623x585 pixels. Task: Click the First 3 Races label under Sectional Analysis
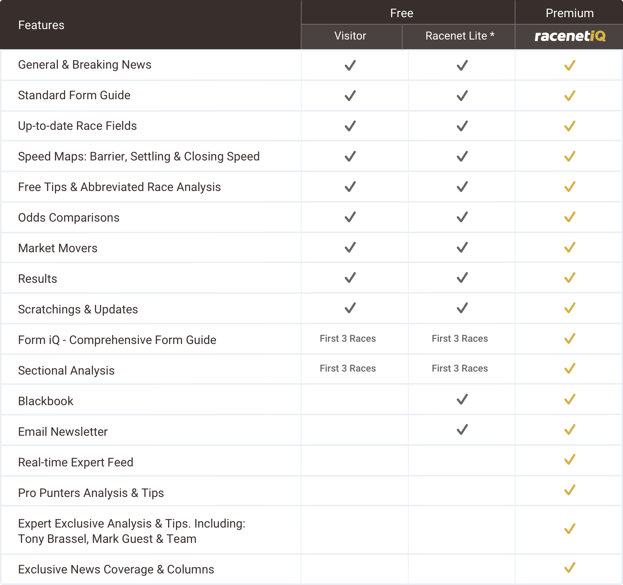pyautogui.click(x=347, y=369)
